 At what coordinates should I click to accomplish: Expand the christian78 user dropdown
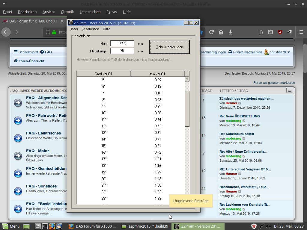(288, 52)
